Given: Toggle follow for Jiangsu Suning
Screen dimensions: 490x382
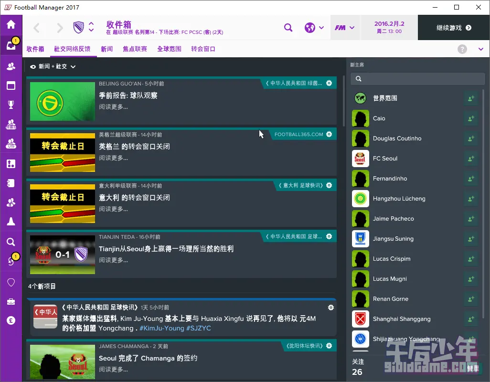Looking at the screenshot, I should [471, 239].
